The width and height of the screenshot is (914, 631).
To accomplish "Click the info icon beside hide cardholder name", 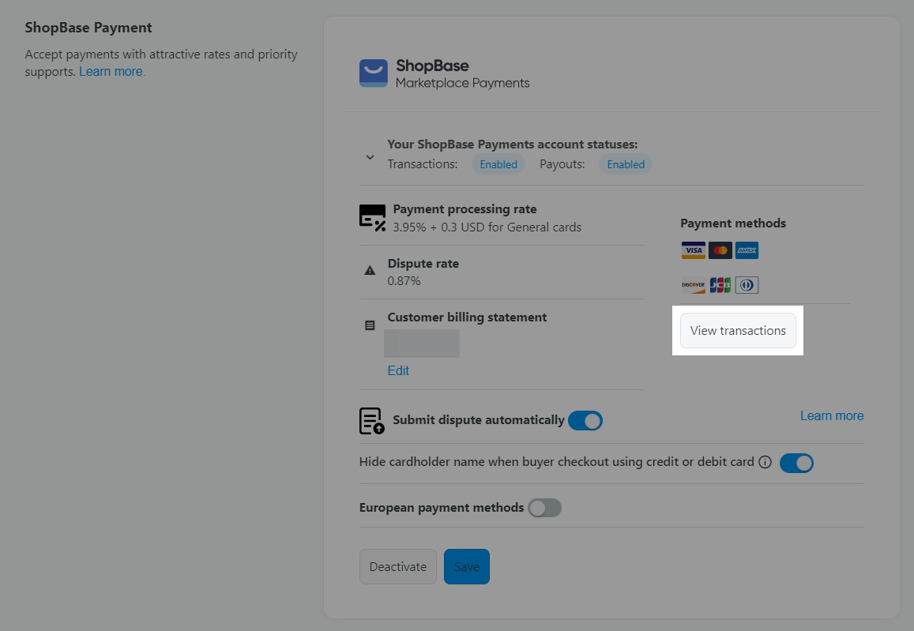I will pos(765,462).
